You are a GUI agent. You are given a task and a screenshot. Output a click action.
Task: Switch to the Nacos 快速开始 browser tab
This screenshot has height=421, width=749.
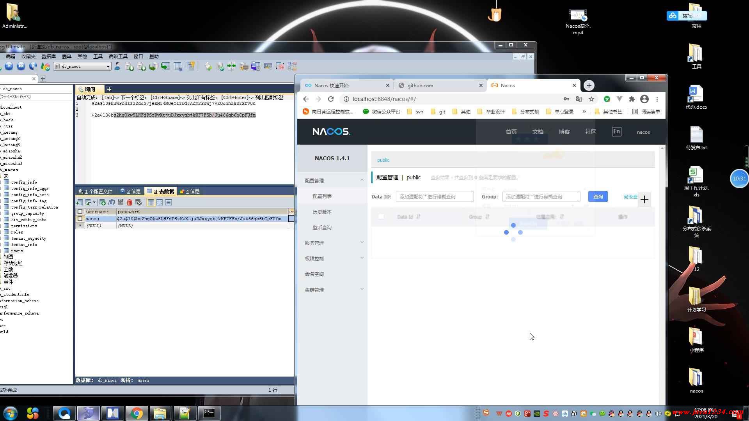tap(346, 85)
